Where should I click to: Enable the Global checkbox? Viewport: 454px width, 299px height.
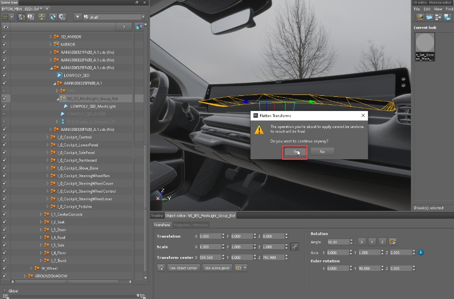click(5, 291)
